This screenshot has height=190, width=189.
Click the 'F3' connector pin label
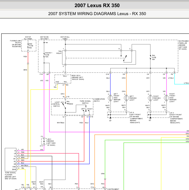42,137
